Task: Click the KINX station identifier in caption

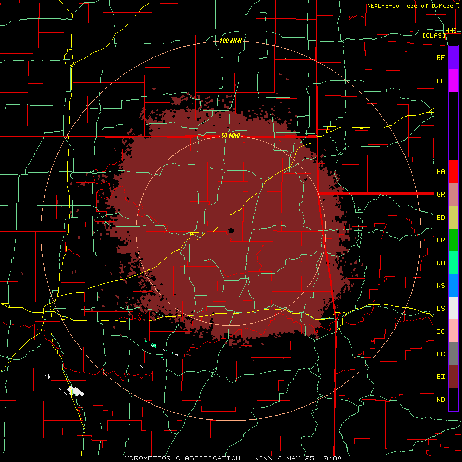Action: [263, 458]
